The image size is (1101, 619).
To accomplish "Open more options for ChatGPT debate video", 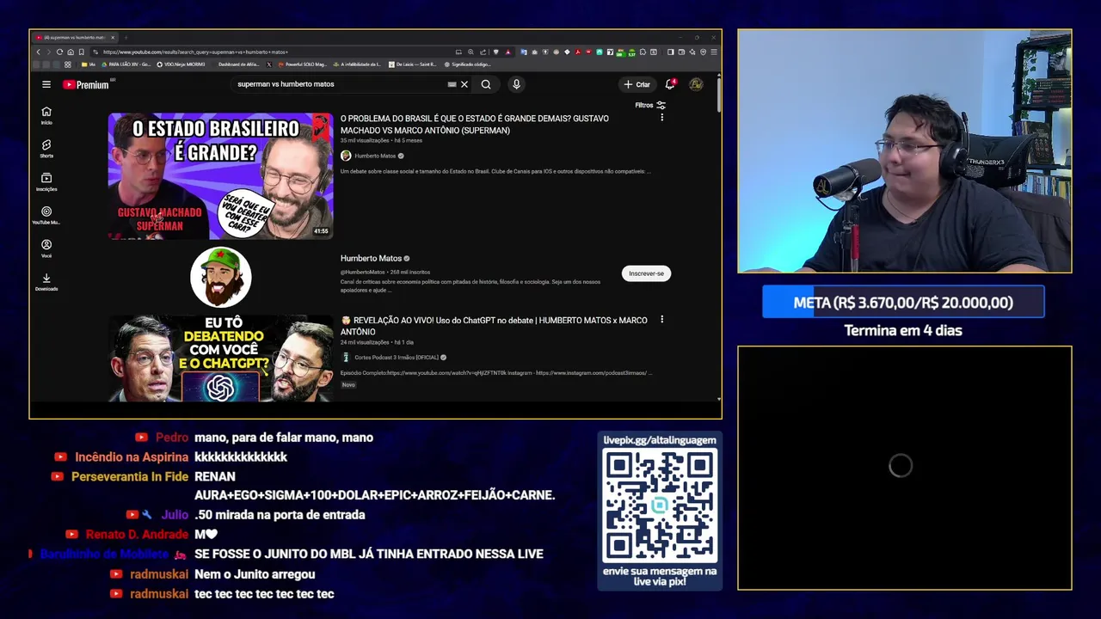I will click(661, 320).
